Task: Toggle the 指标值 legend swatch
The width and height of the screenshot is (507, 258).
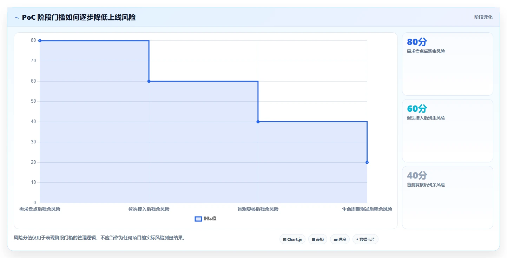Action: (x=198, y=219)
